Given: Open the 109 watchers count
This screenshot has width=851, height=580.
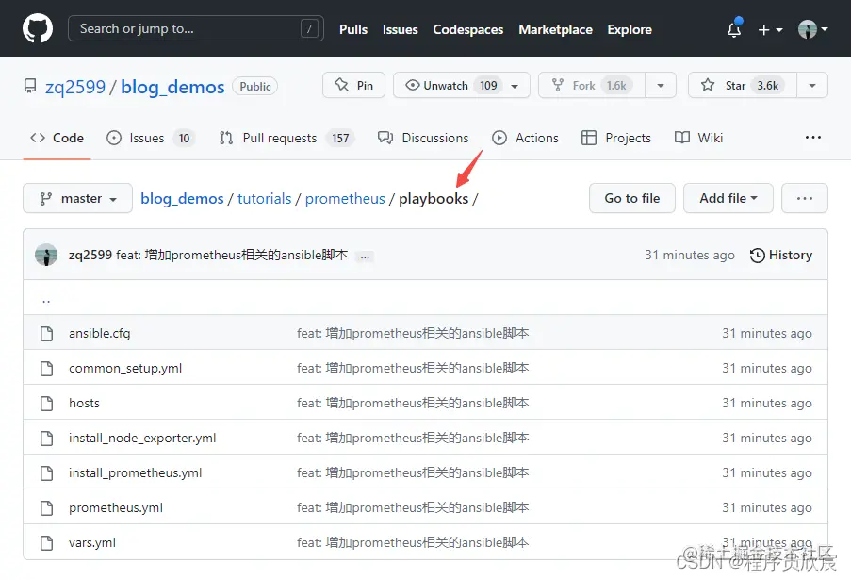Looking at the screenshot, I should 488,85.
